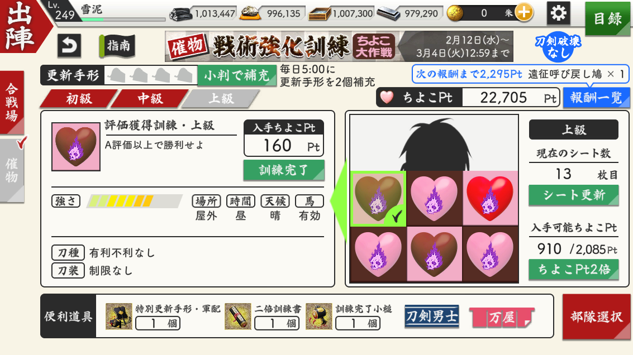Open the 目録 menu

point(608,18)
